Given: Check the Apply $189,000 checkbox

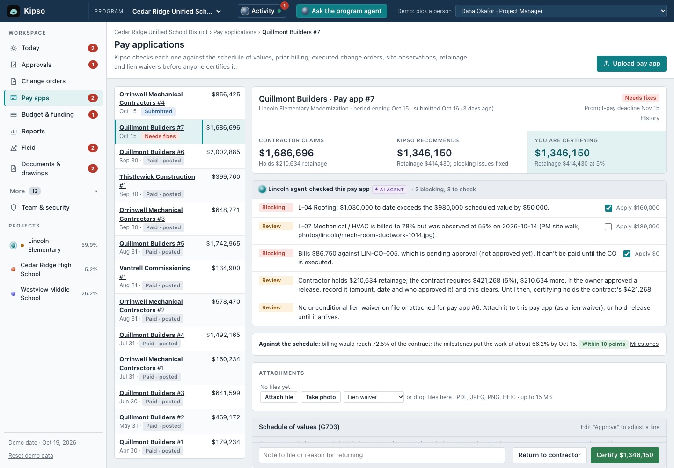Looking at the screenshot, I should 608,227.
